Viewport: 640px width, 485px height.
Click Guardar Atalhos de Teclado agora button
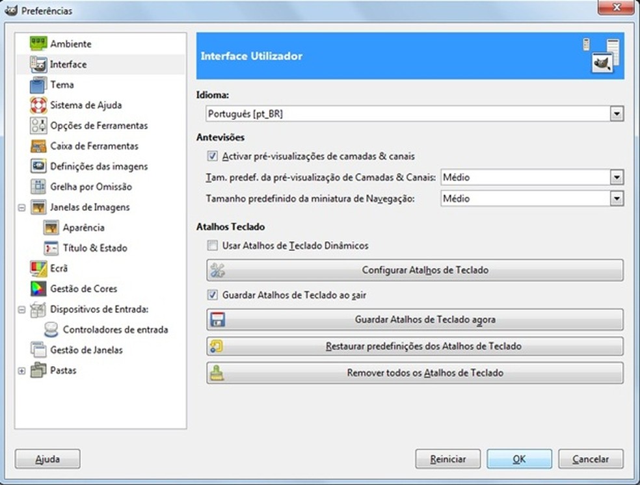pos(415,319)
